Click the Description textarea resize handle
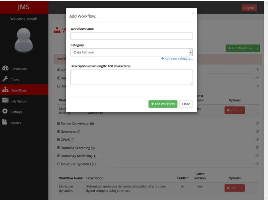 (191, 83)
